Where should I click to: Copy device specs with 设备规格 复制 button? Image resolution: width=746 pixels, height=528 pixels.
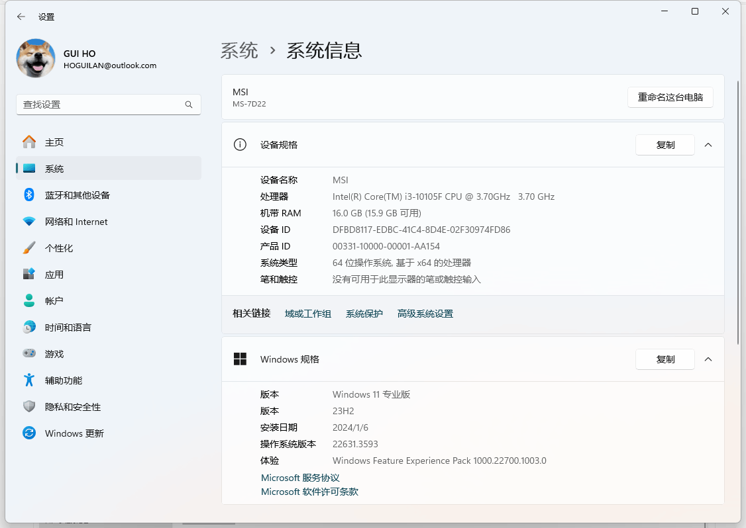coord(665,145)
